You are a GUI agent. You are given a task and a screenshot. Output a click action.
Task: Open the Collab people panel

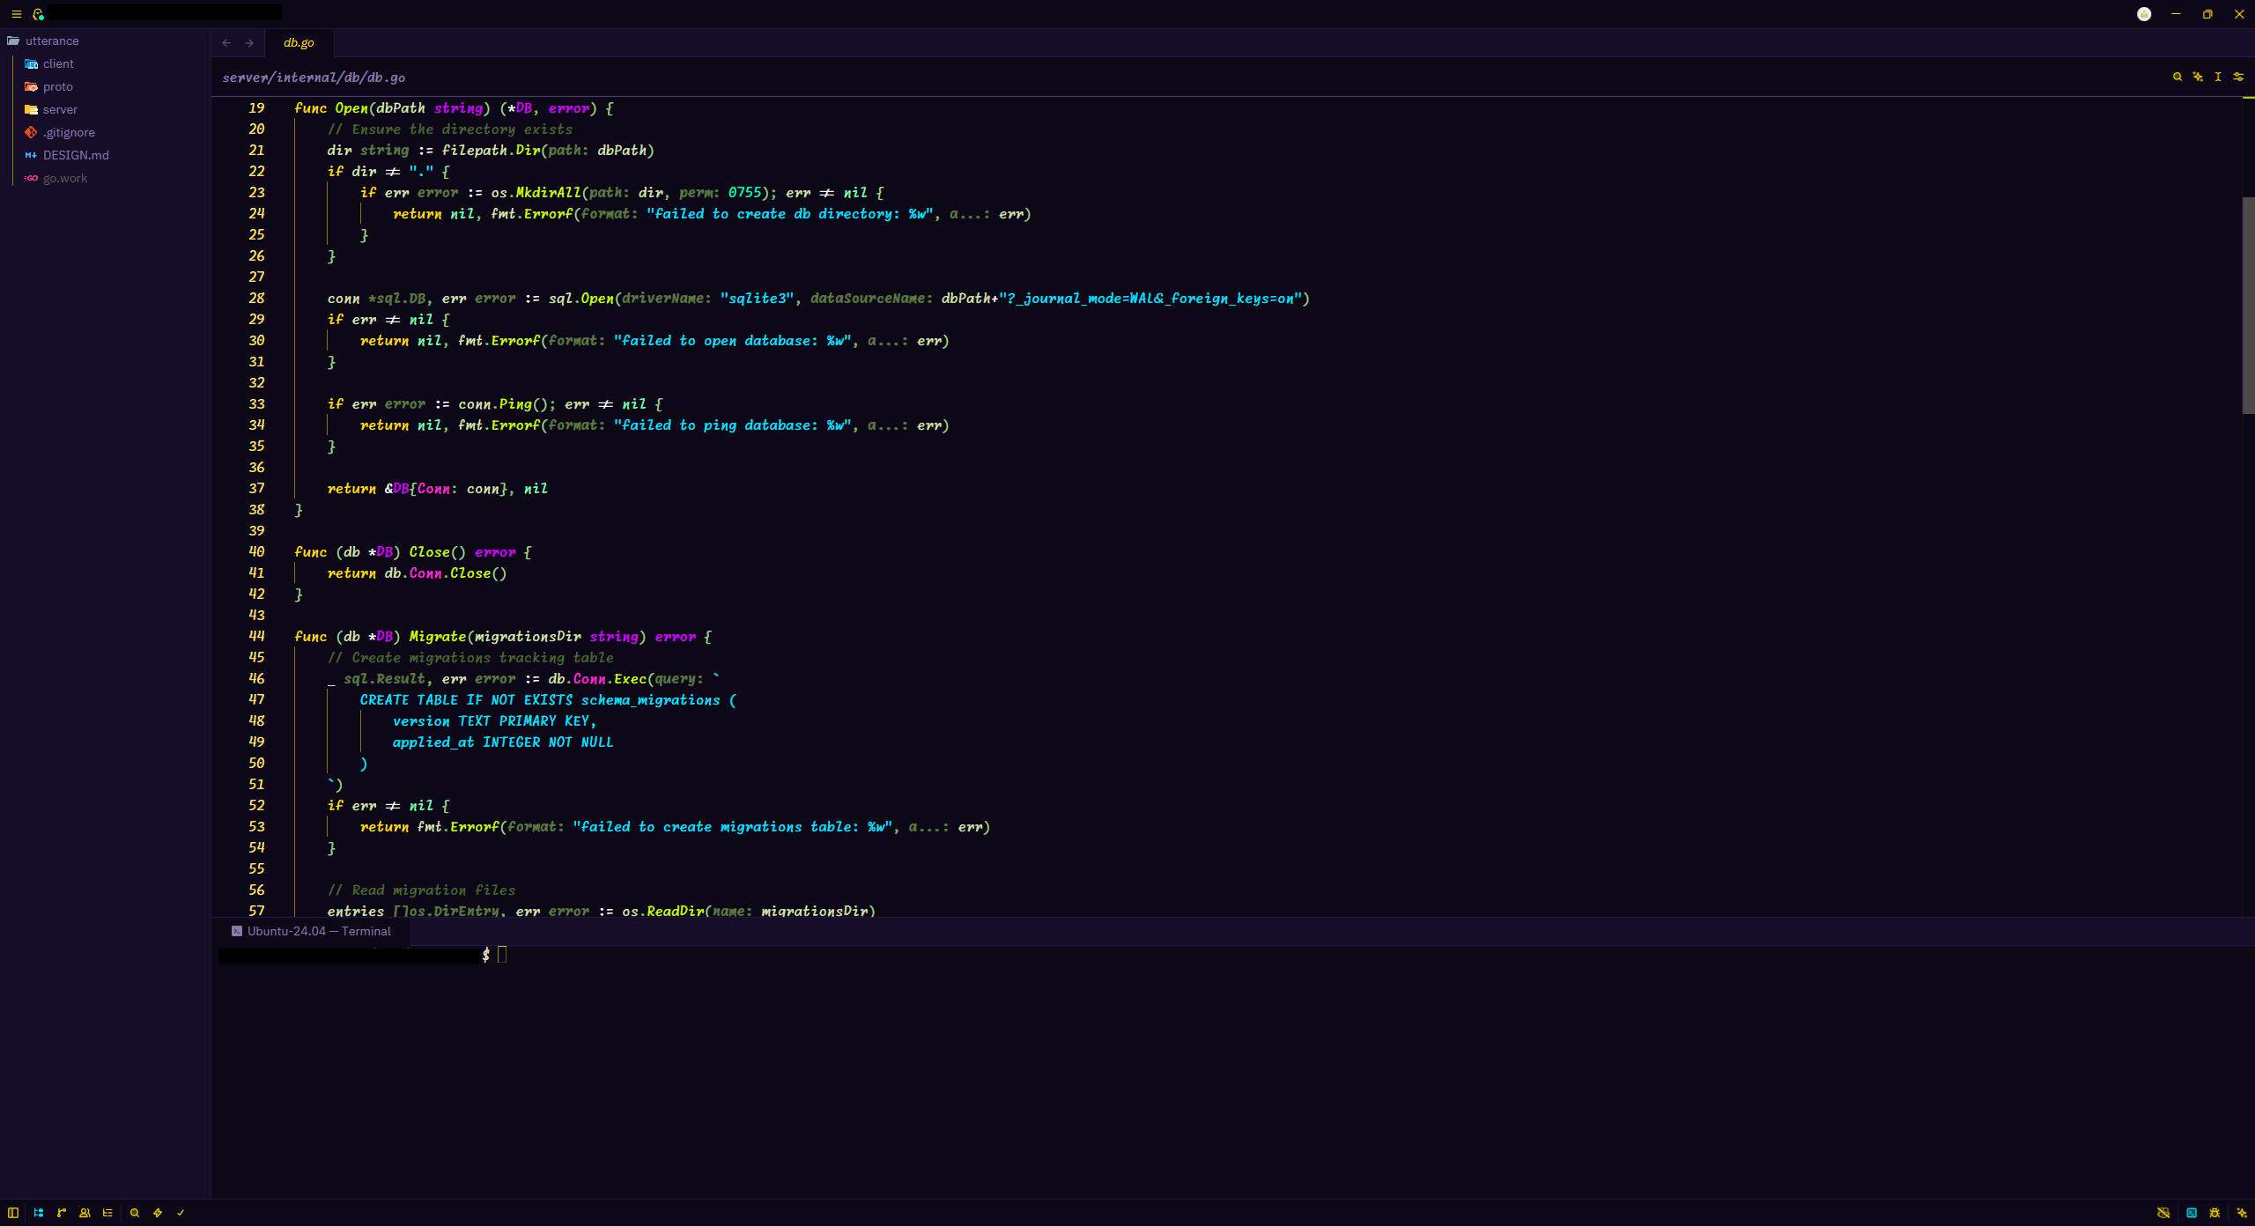[x=85, y=1213]
